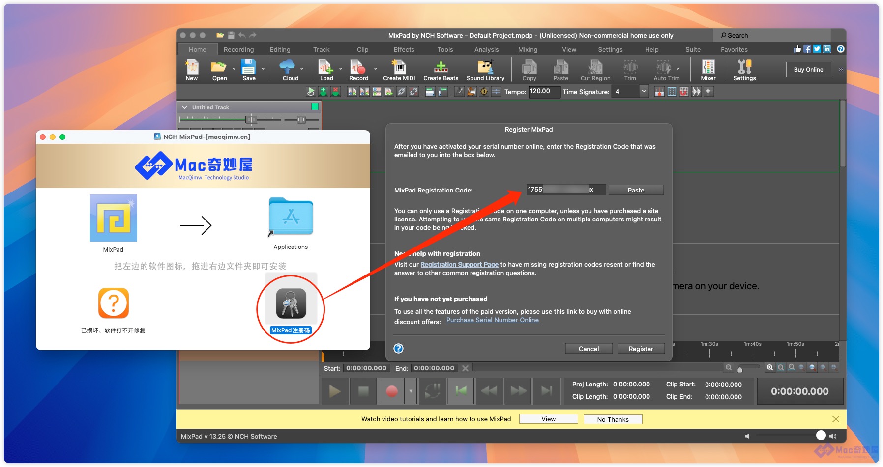Open the Registration Support Page link
The width and height of the screenshot is (883, 467).
coord(459,264)
